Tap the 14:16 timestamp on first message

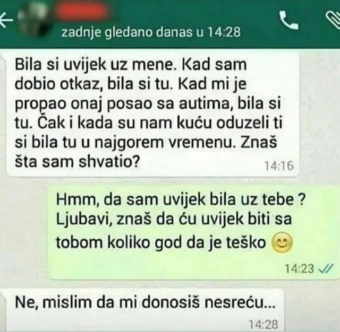pyautogui.click(x=279, y=166)
